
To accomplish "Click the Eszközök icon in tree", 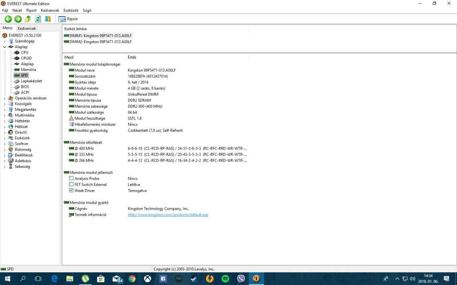I will click(10, 138).
